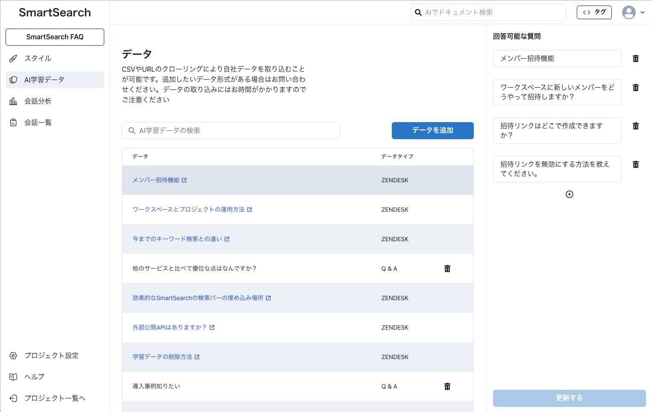Expand the account dropdown chevron
This screenshot has width=652, height=412.
point(643,12)
